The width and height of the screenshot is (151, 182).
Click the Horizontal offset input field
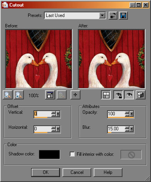point(43,129)
